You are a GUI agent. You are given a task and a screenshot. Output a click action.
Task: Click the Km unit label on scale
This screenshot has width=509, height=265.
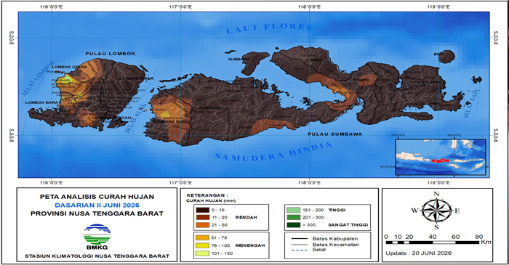pos(486,242)
